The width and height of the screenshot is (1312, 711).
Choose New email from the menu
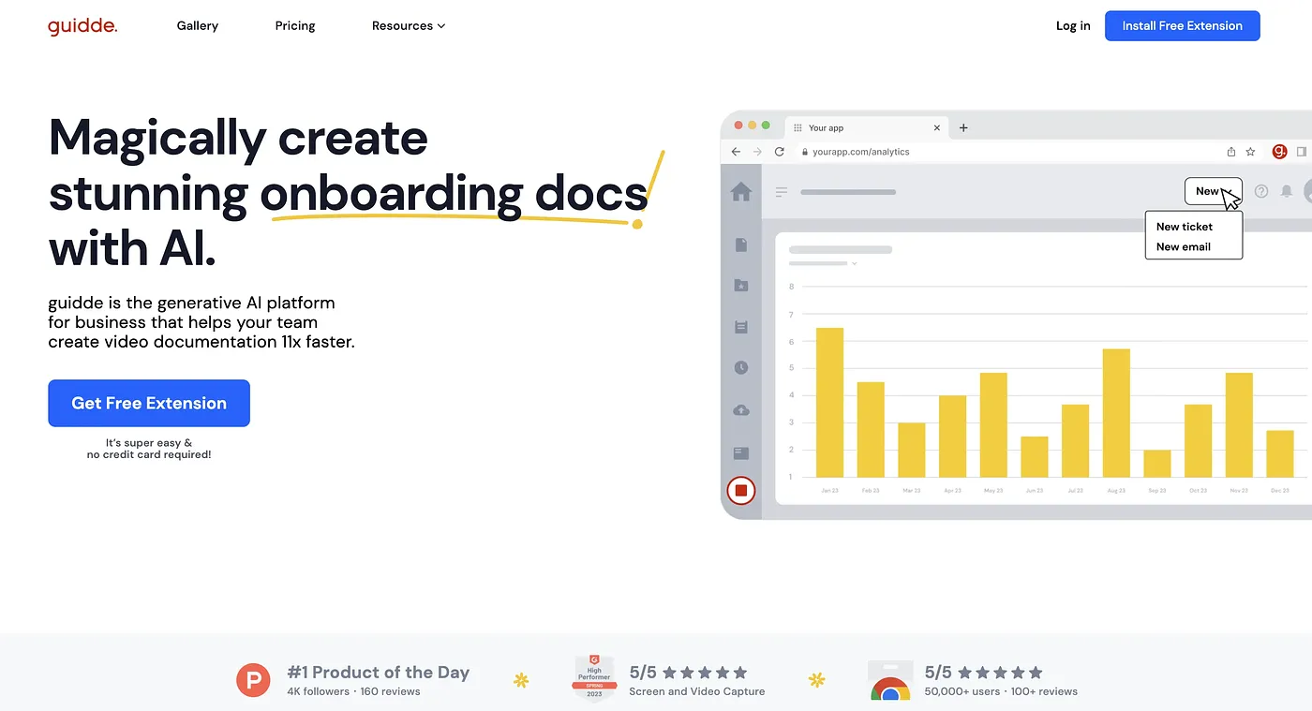coord(1184,247)
